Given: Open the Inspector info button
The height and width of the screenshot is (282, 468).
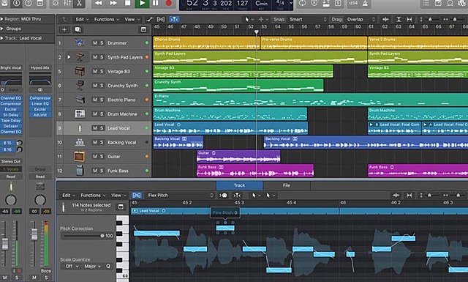Looking at the screenshot, I should [16, 3].
